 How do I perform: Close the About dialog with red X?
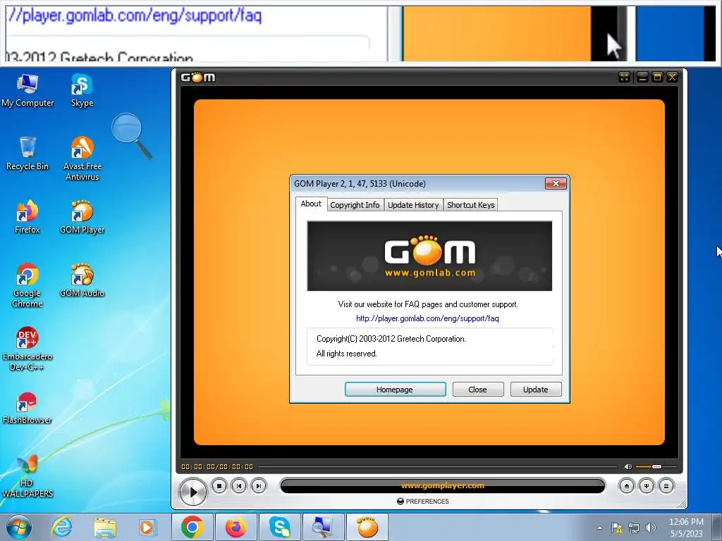pos(556,184)
